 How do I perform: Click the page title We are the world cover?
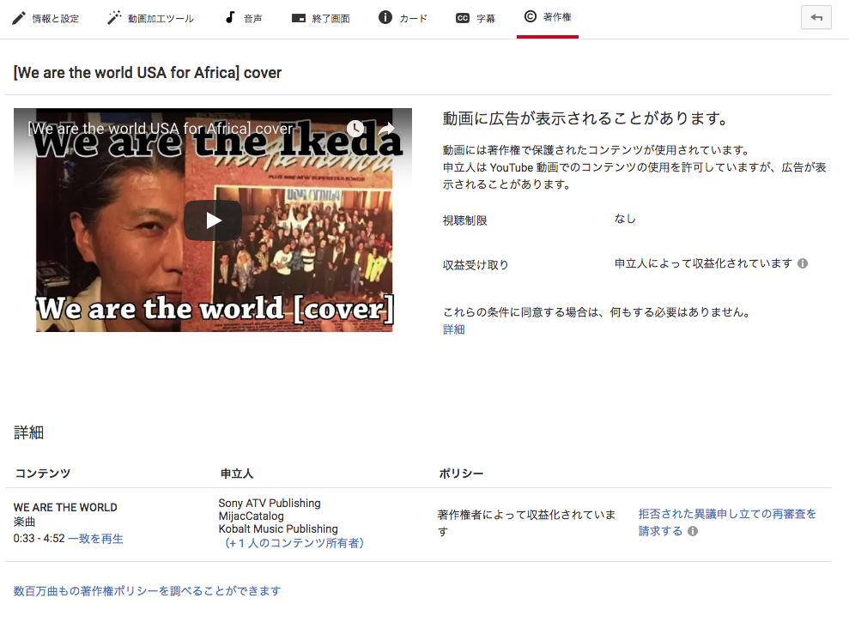148,73
